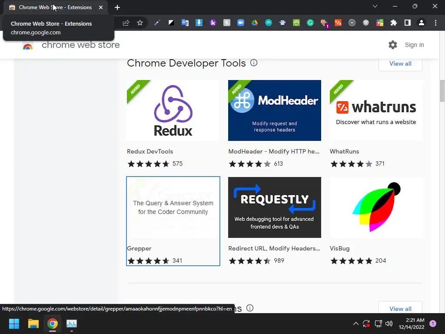Open the web store settings gear
This screenshot has width=445, height=334.
pyautogui.click(x=393, y=45)
